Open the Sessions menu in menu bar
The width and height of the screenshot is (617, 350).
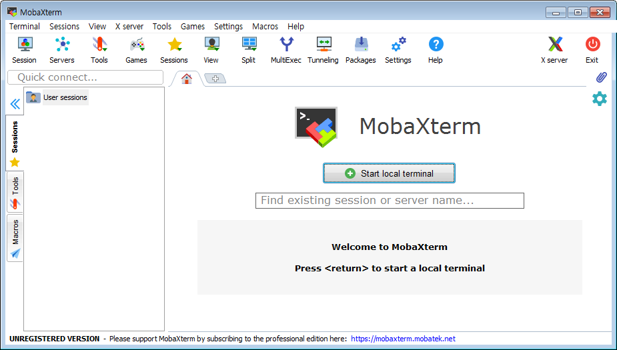pos(65,27)
